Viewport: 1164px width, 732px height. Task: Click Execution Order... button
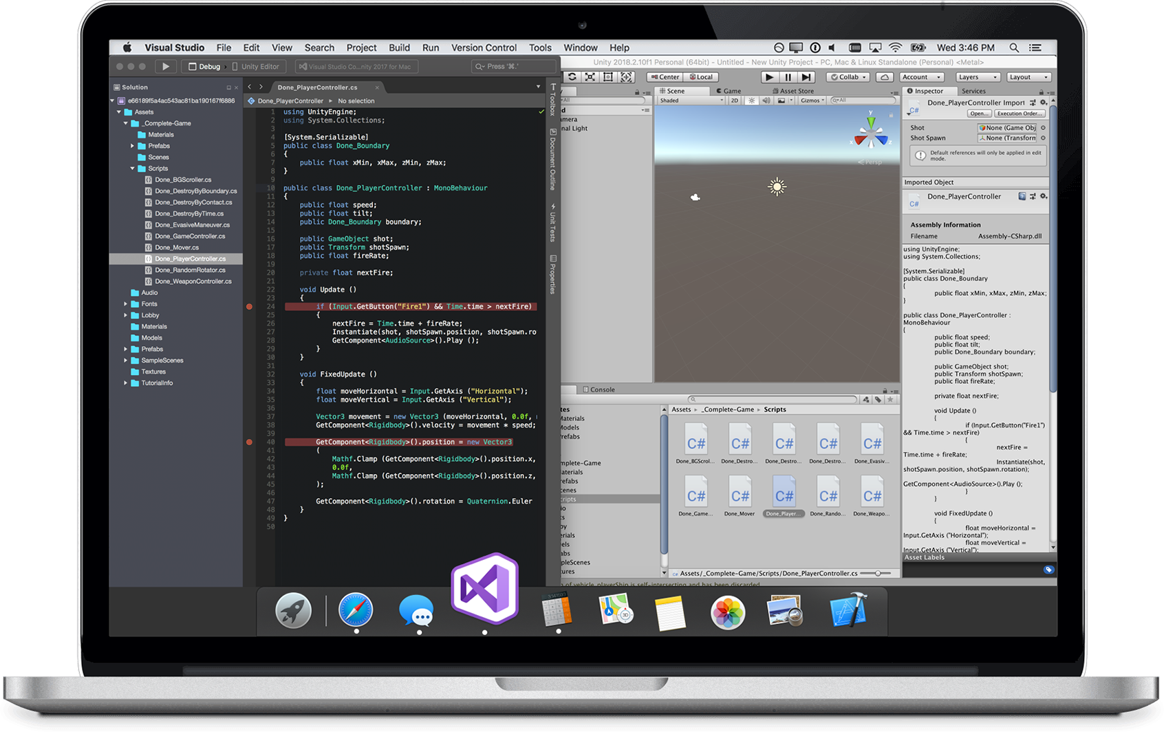[x=1020, y=114]
